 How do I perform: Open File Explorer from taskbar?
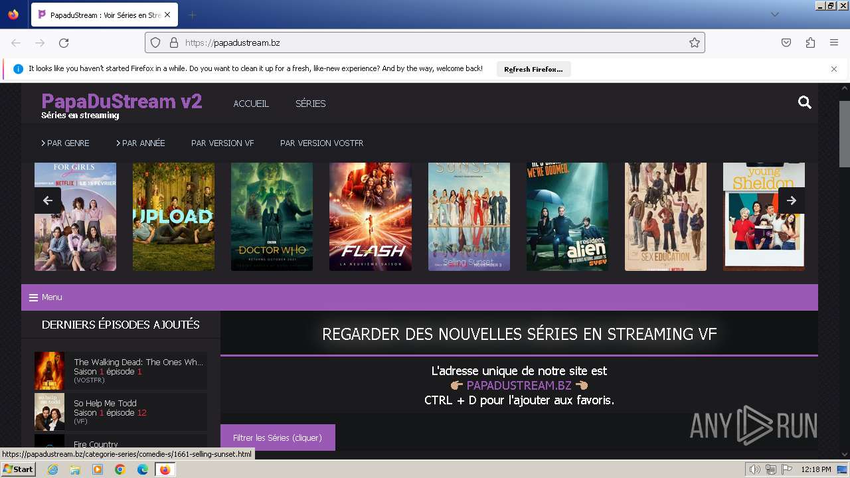point(75,469)
